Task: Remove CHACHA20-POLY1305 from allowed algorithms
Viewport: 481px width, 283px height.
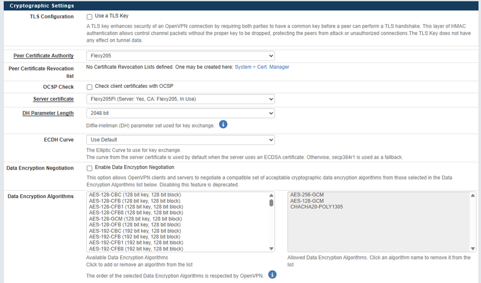Action: 316,207
